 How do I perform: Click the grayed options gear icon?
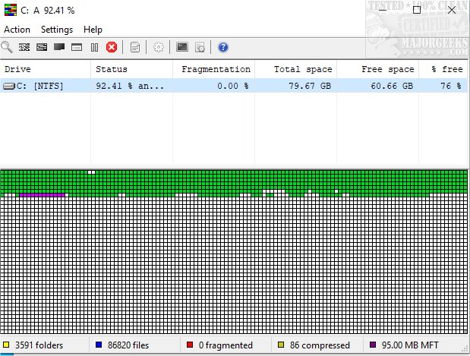point(159,47)
